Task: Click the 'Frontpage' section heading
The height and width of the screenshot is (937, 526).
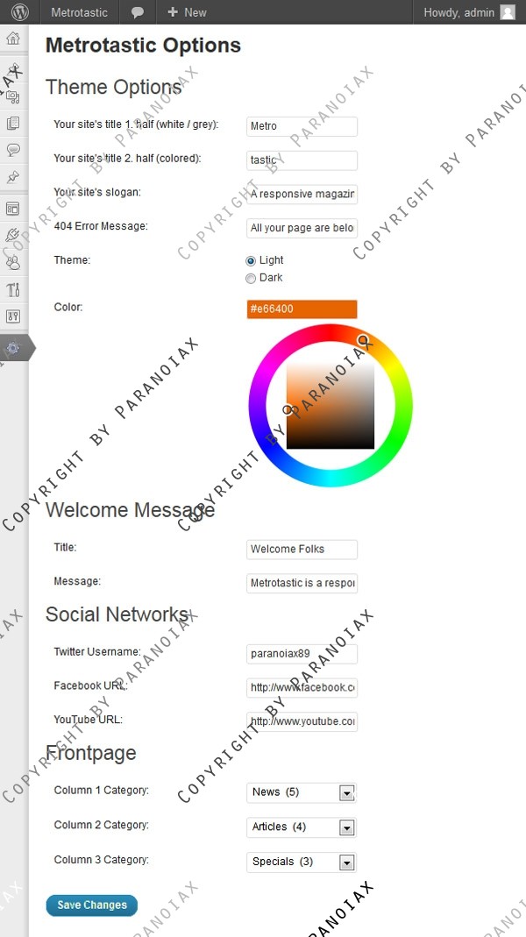Action: tap(91, 754)
